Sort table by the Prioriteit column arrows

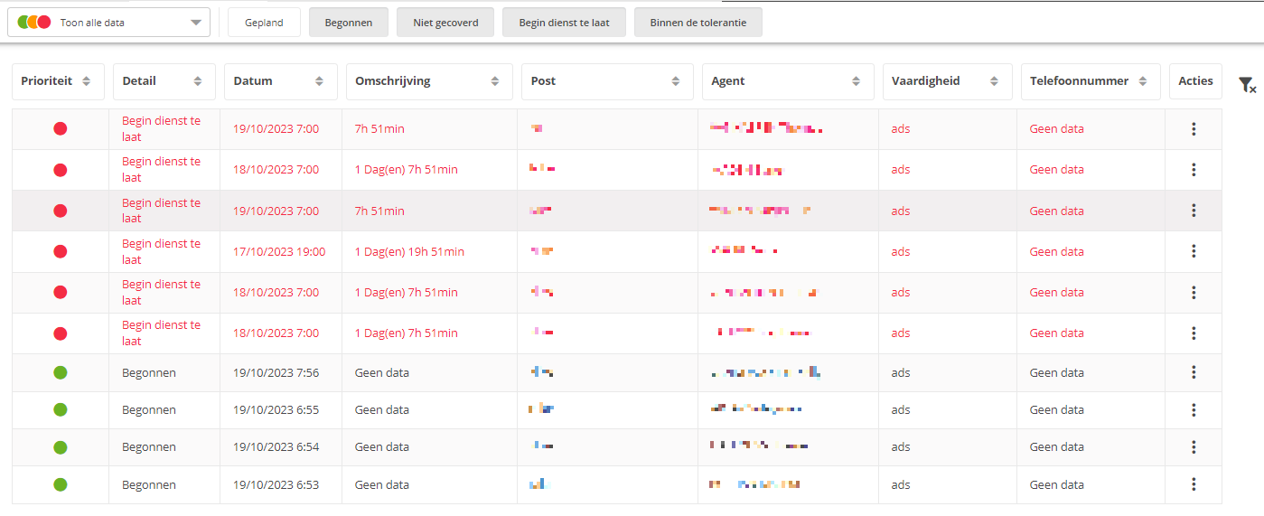pyautogui.click(x=87, y=81)
